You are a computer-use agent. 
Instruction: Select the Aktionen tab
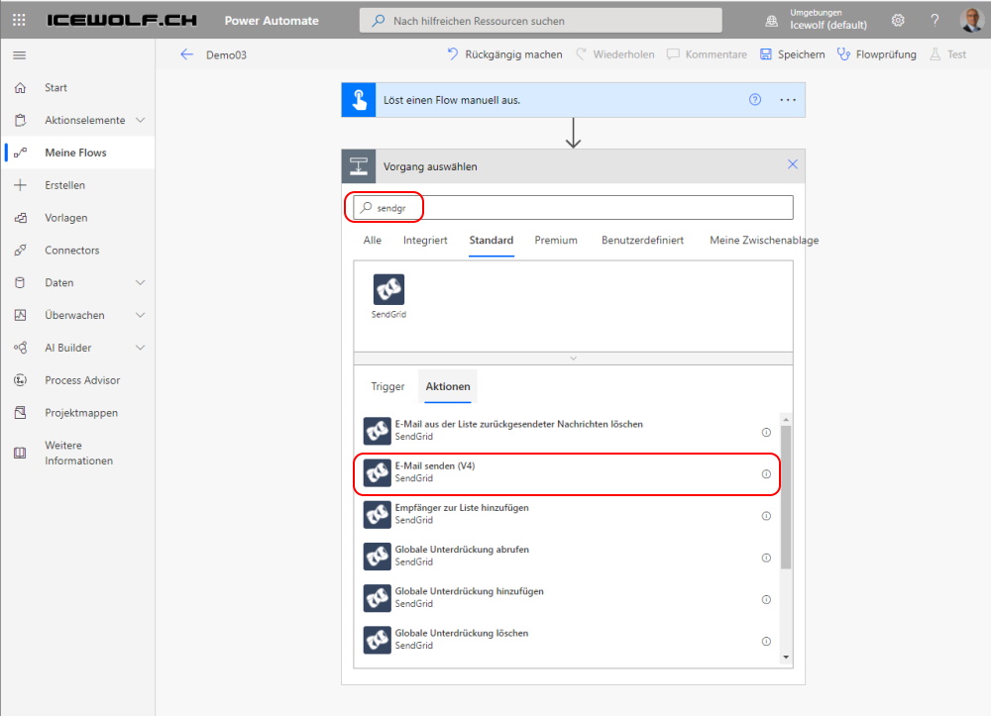tap(448, 386)
